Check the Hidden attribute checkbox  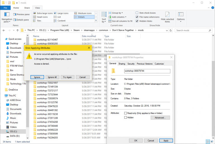coord(126,118)
